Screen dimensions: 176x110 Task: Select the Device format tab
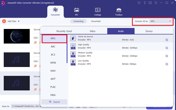click(149, 31)
